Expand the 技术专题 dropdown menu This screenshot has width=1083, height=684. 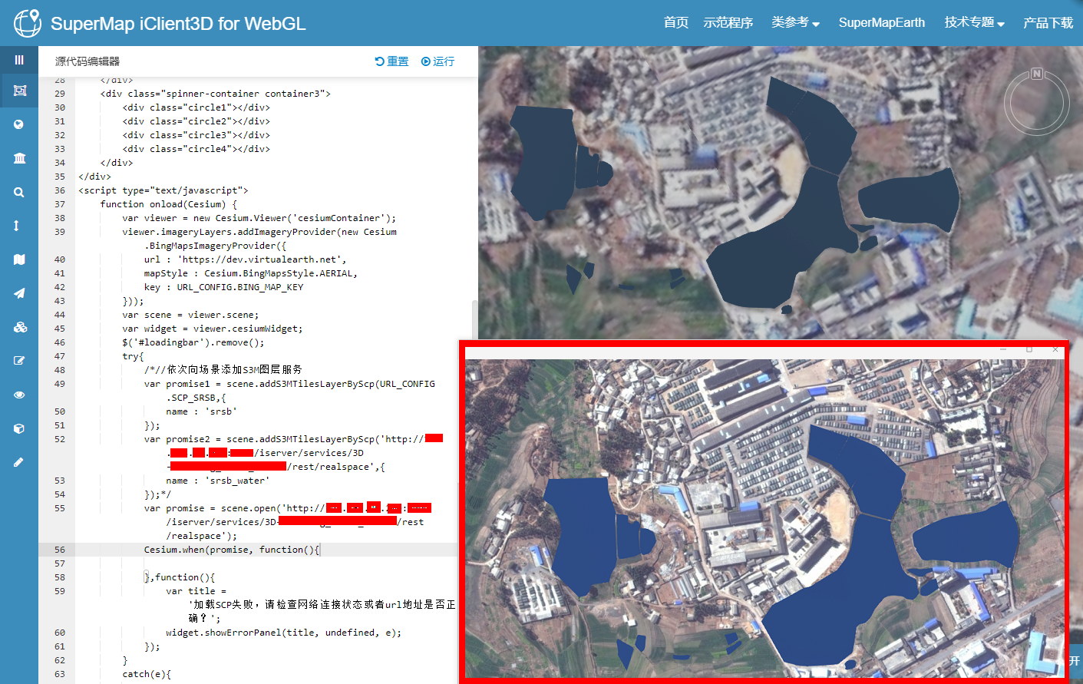[974, 22]
